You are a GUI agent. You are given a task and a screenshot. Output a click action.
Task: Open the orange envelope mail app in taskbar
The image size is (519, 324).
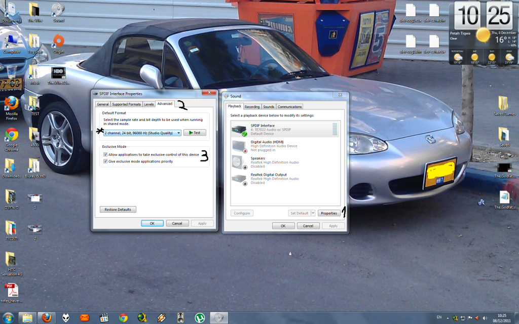(x=85, y=318)
